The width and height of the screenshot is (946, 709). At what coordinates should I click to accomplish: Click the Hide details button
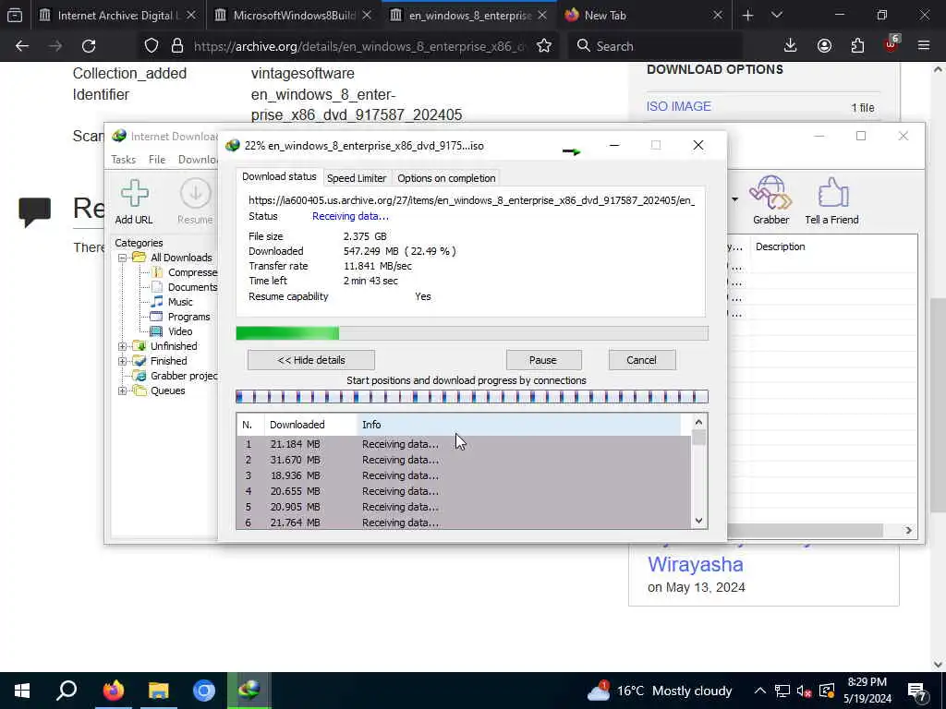[310, 360]
